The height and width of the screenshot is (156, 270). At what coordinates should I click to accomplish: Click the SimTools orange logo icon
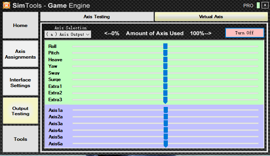[6, 5]
